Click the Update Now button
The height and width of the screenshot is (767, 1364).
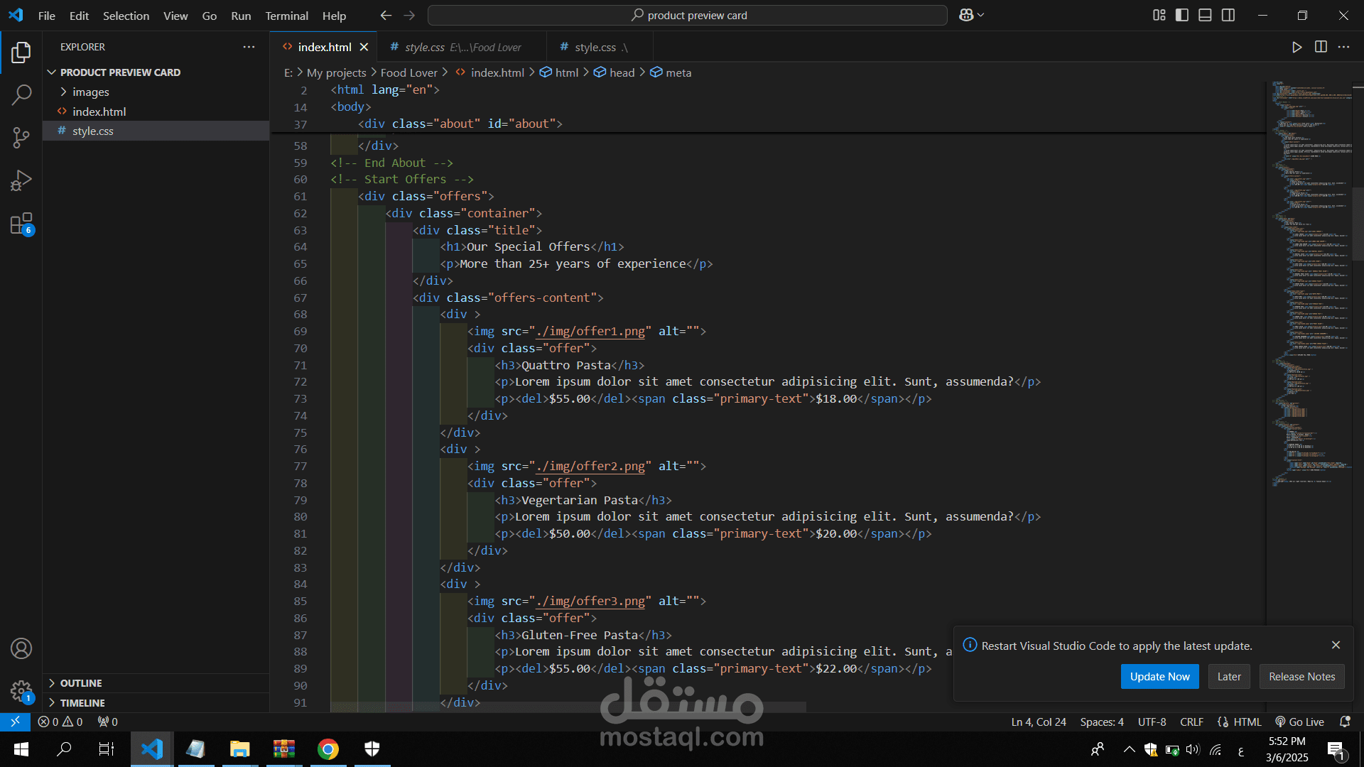click(x=1159, y=677)
